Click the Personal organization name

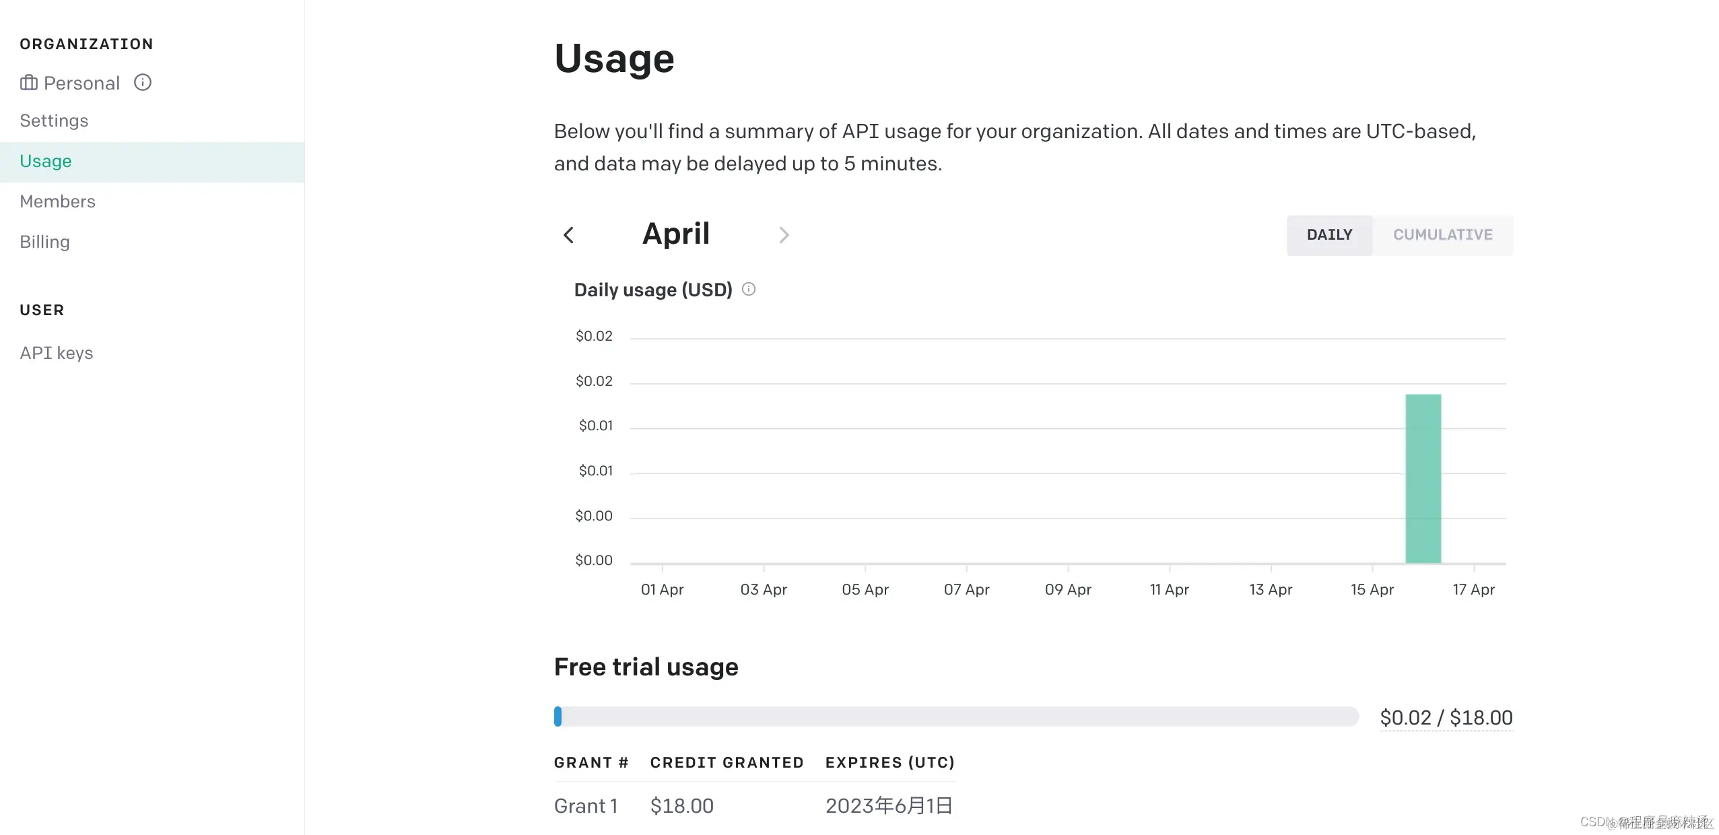pos(81,83)
